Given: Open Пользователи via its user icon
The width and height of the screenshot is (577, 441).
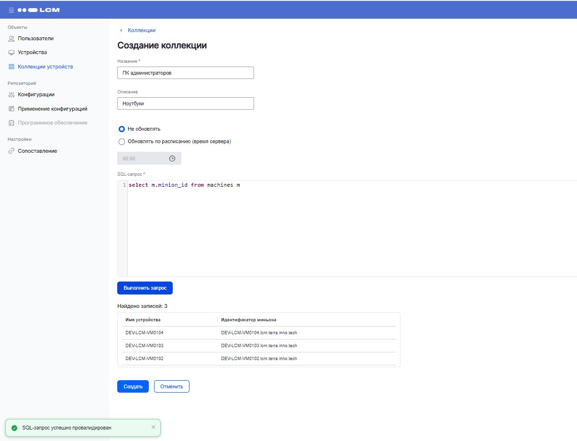Looking at the screenshot, I should tap(11, 38).
